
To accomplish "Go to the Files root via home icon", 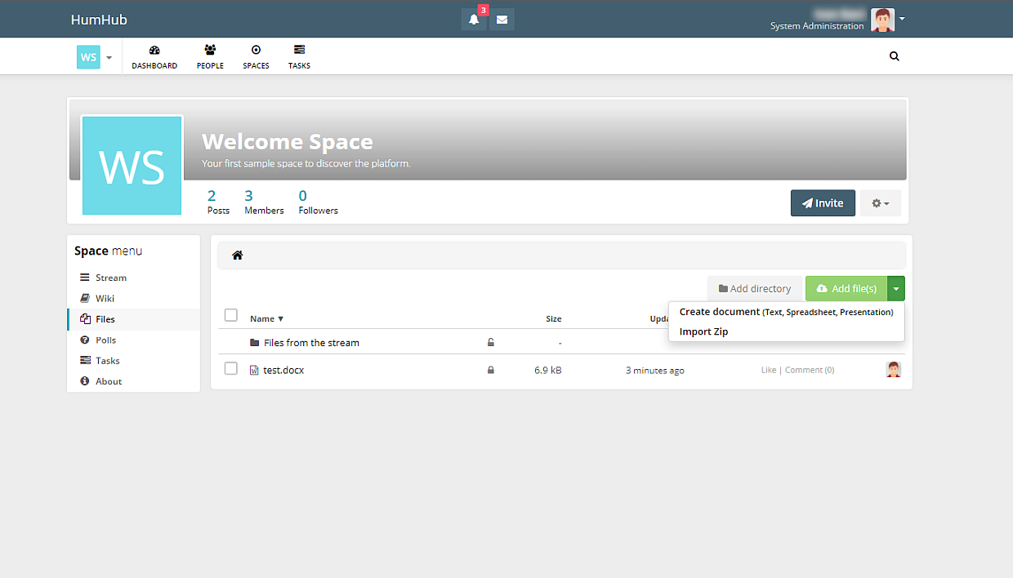I will click(x=237, y=255).
